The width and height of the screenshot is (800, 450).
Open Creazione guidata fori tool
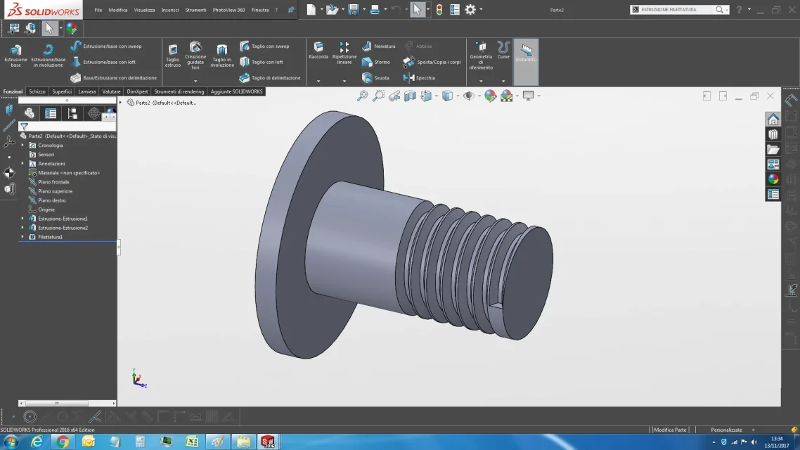pos(195,55)
